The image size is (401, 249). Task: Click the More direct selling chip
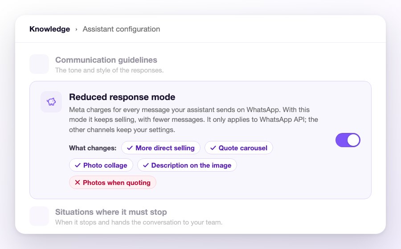pos(160,148)
